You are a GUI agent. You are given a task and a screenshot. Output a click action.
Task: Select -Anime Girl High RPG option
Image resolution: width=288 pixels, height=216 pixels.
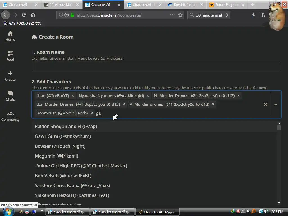pyautogui.click(x=154, y=166)
